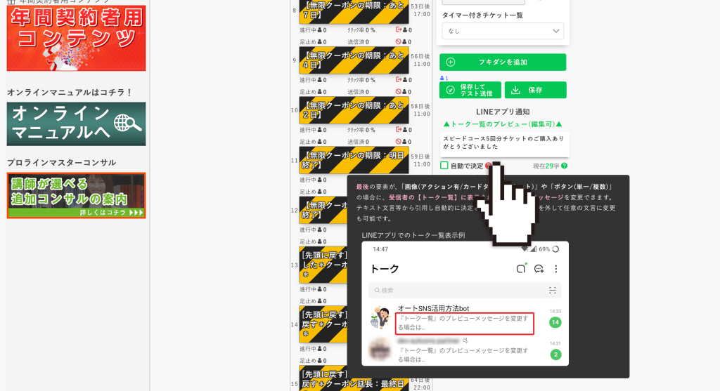Click the 59日後 11:00 schedule text

(x=420, y=160)
